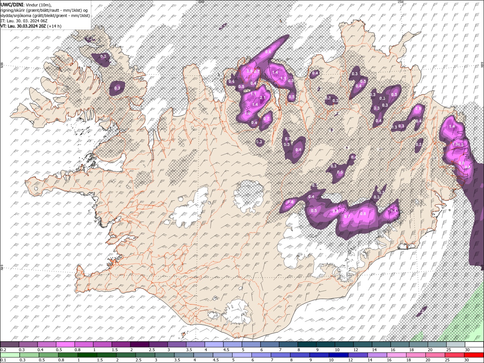
Task: Choose the rain legend swatch between 10 and 12
Action: 339,355
